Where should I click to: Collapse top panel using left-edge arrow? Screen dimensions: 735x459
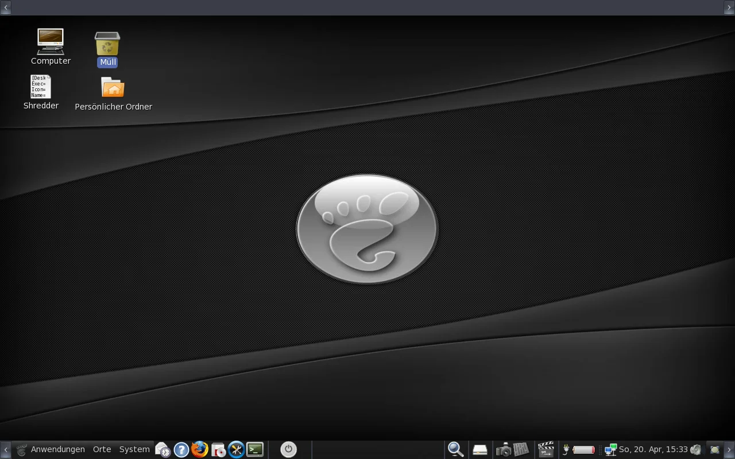[6, 7]
